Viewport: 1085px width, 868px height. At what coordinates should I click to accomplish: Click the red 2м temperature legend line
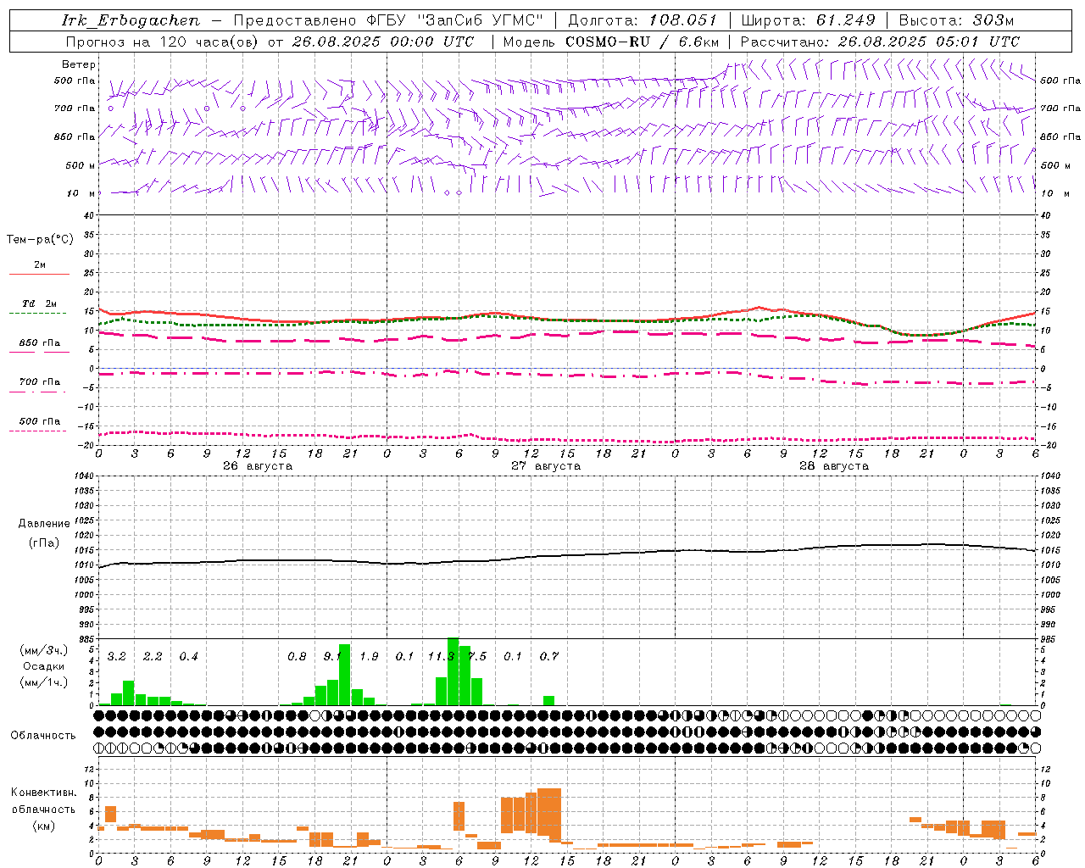point(39,274)
